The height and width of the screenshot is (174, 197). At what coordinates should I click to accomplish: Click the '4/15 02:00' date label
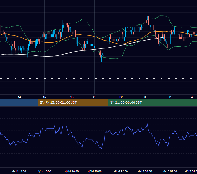click(x=170, y=171)
